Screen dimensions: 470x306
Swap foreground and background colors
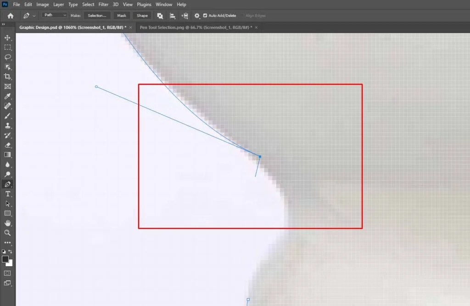(x=11, y=251)
